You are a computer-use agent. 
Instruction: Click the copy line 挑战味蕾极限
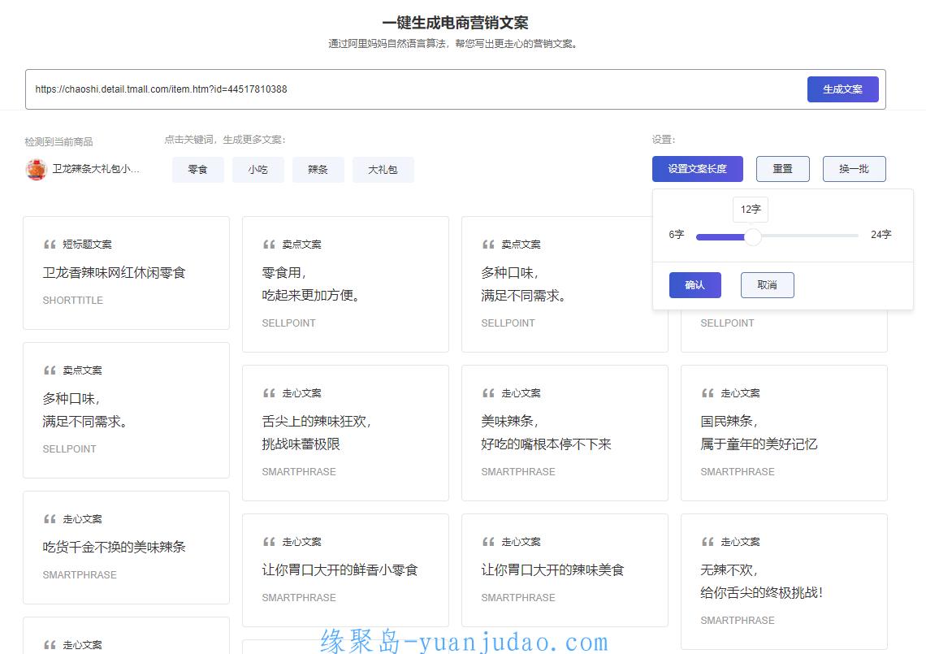[x=301, y=444]
